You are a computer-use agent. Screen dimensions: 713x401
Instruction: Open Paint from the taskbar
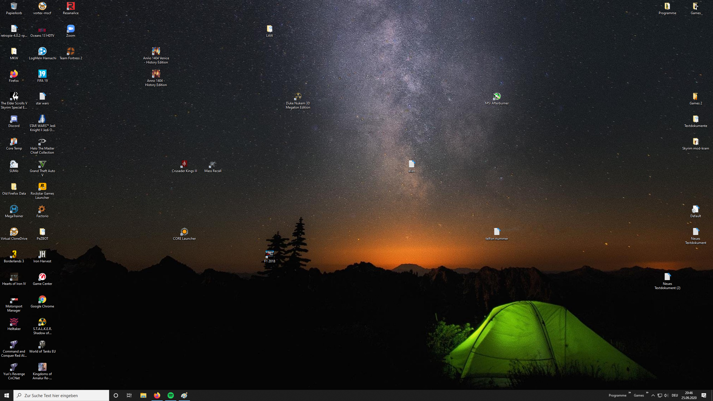(184, 395)
